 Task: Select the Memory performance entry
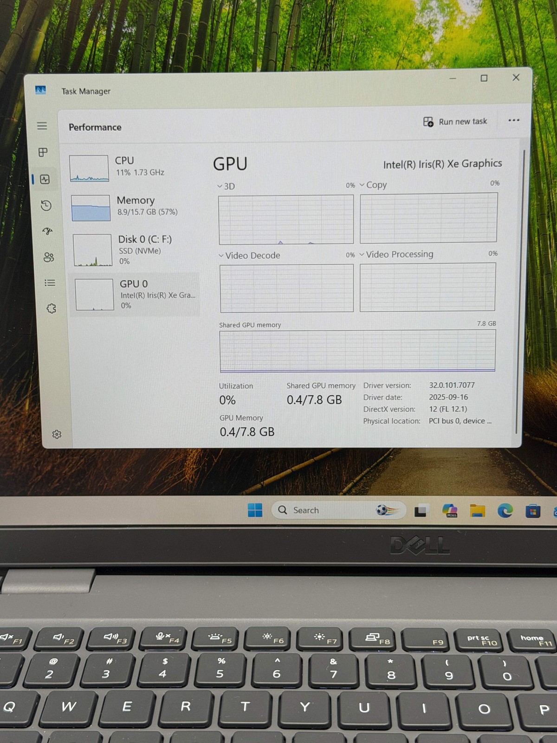pyautogui.click(x=136, y=207)
